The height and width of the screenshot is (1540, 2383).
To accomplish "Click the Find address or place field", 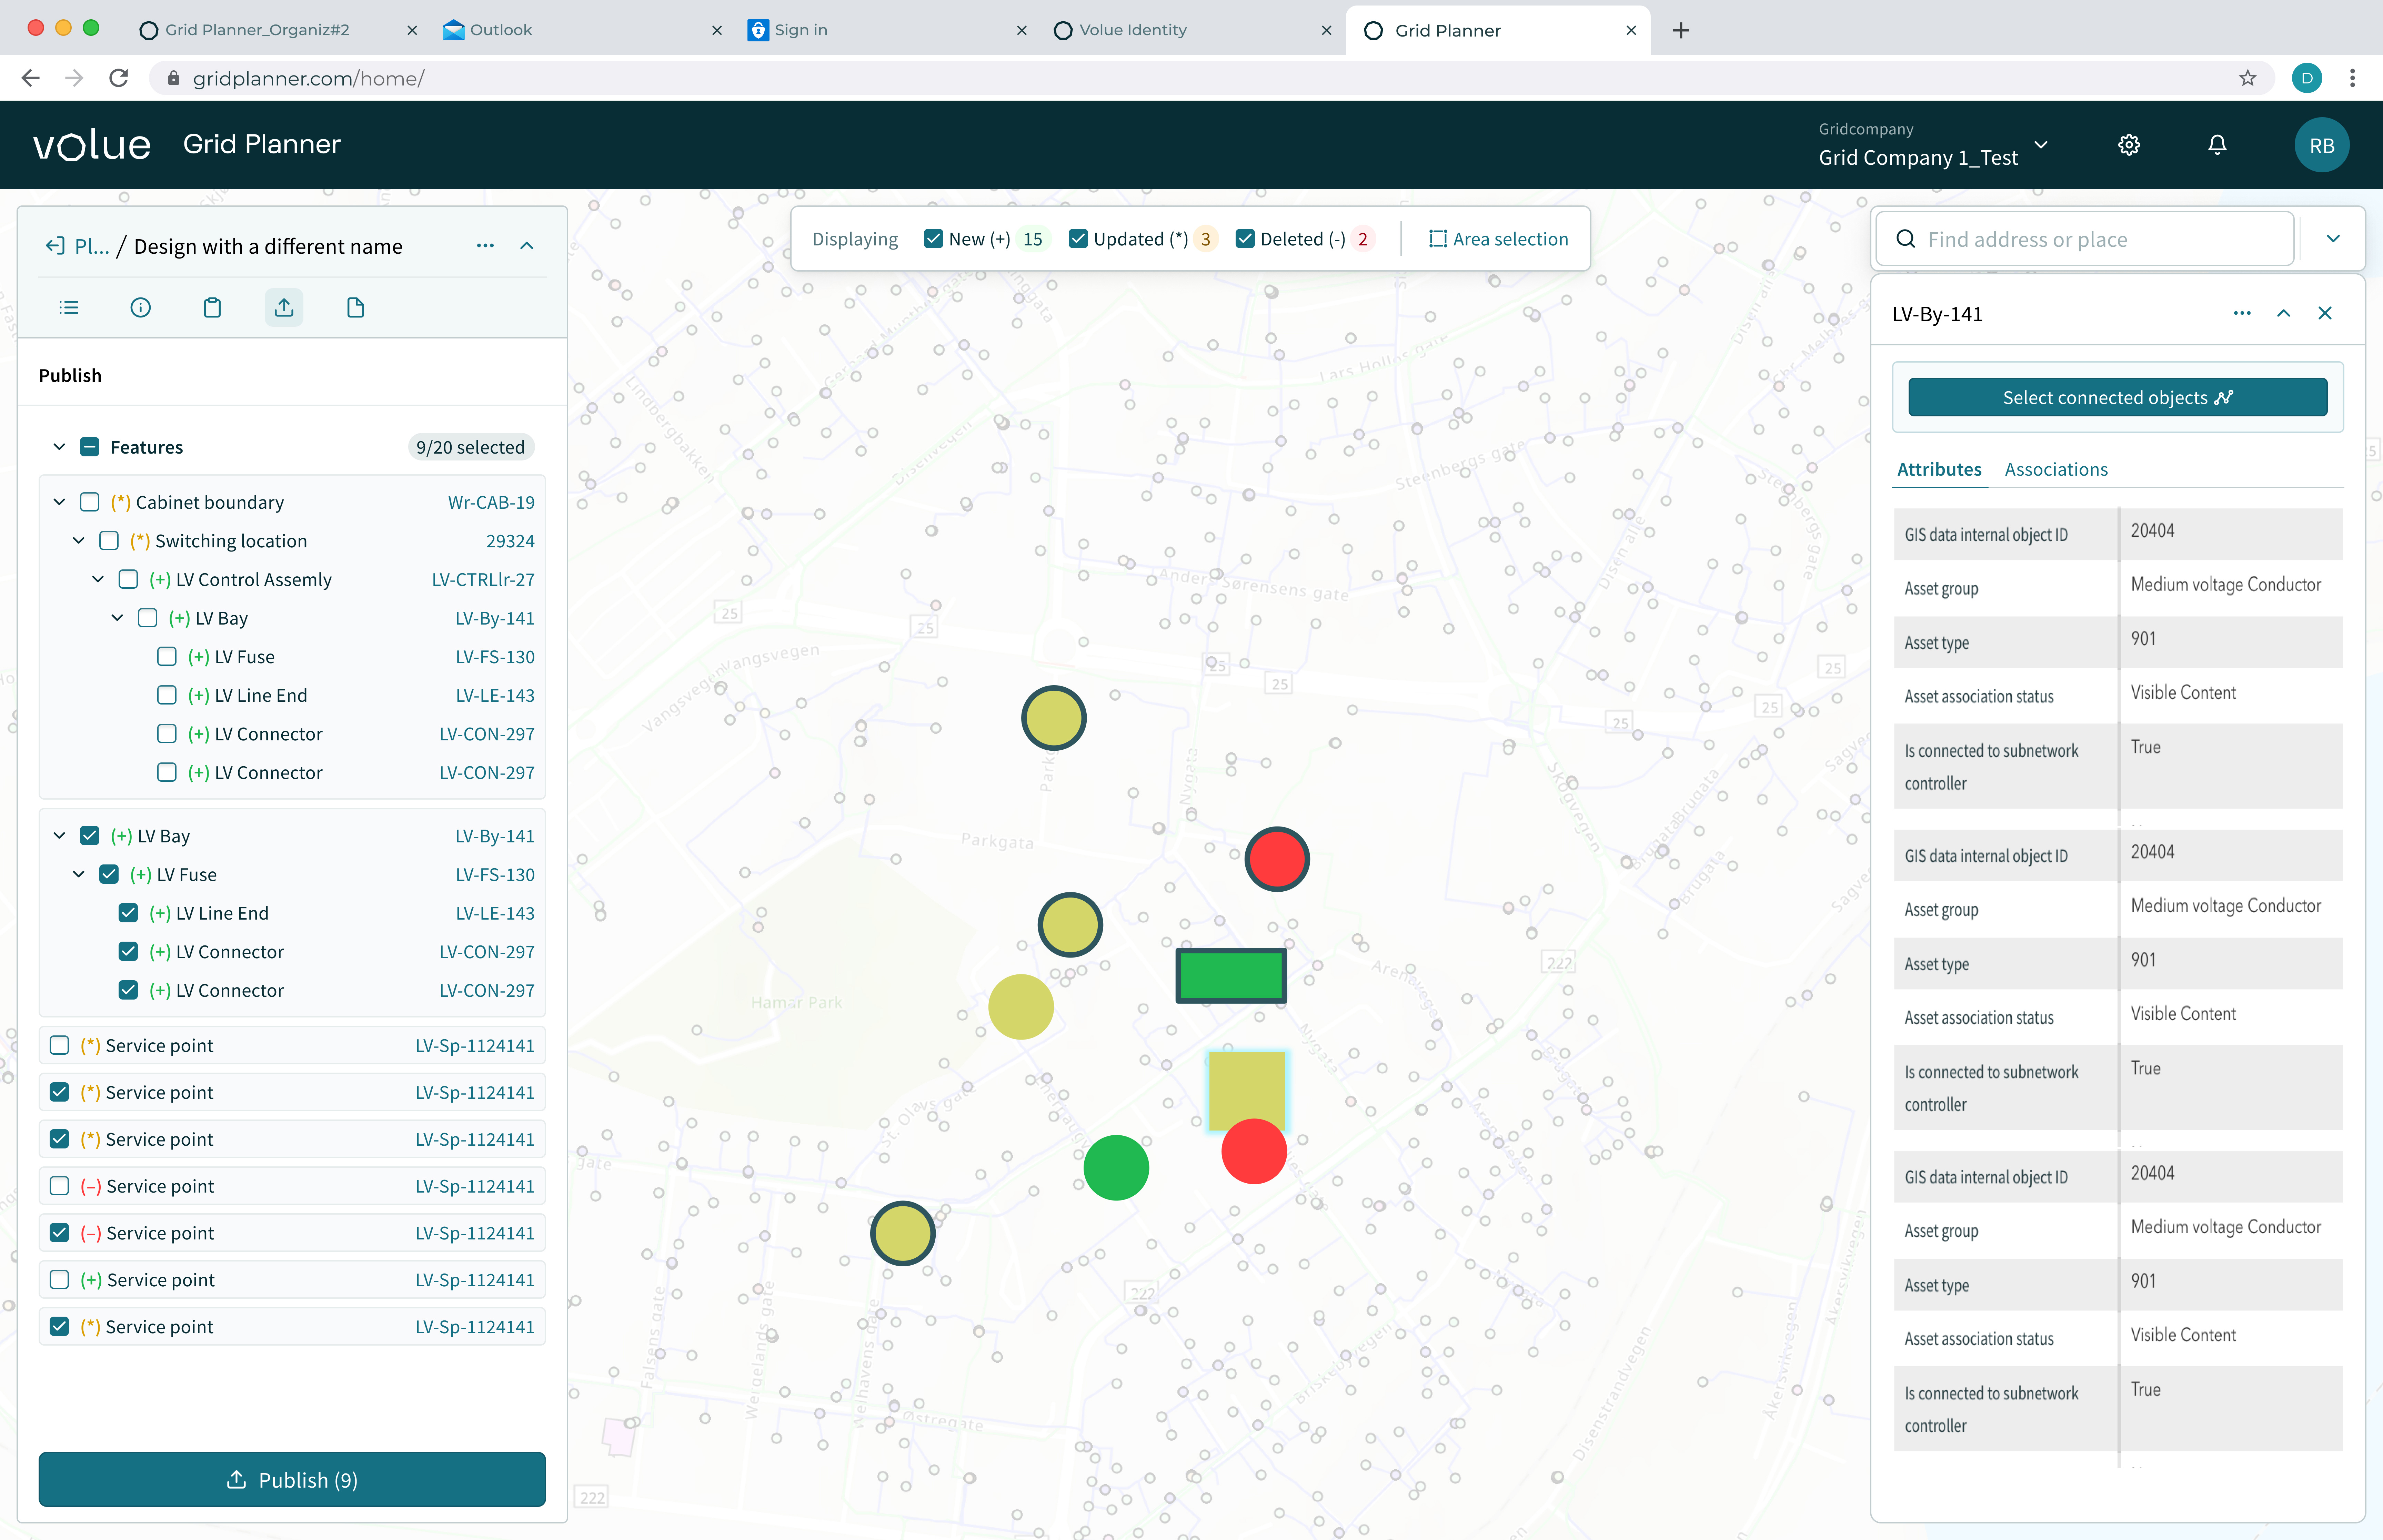I will click(x=2085, y=239).
